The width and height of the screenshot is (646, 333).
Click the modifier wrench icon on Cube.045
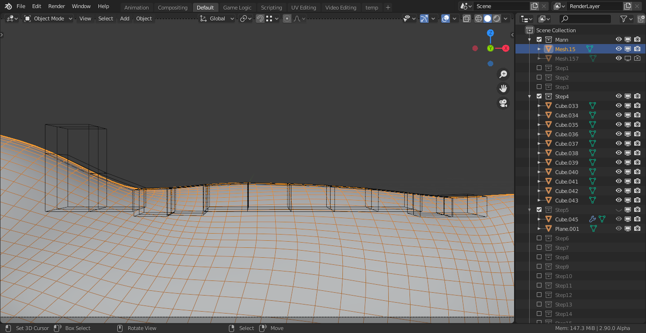point(593,219)
